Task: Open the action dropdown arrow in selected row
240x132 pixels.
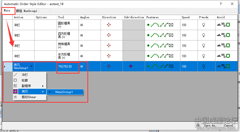Action: (x=31, y=66)
